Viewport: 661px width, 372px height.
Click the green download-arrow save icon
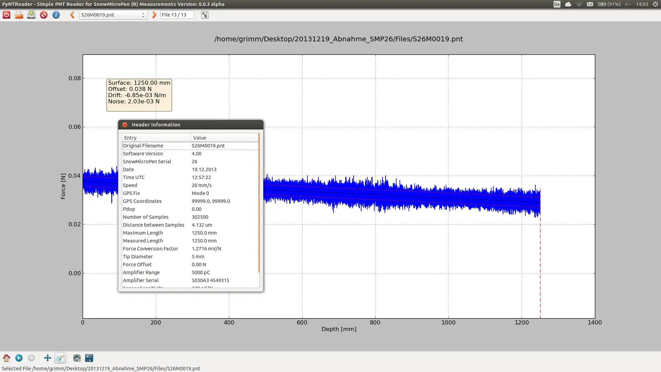point(31,15)
